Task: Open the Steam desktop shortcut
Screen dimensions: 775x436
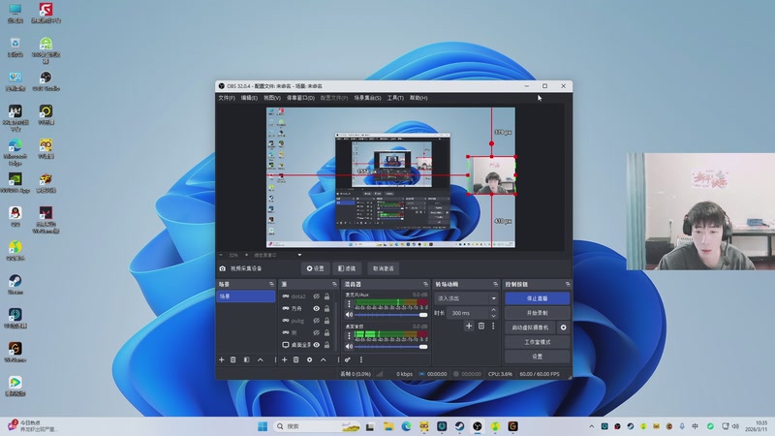Action: (15, 284)
